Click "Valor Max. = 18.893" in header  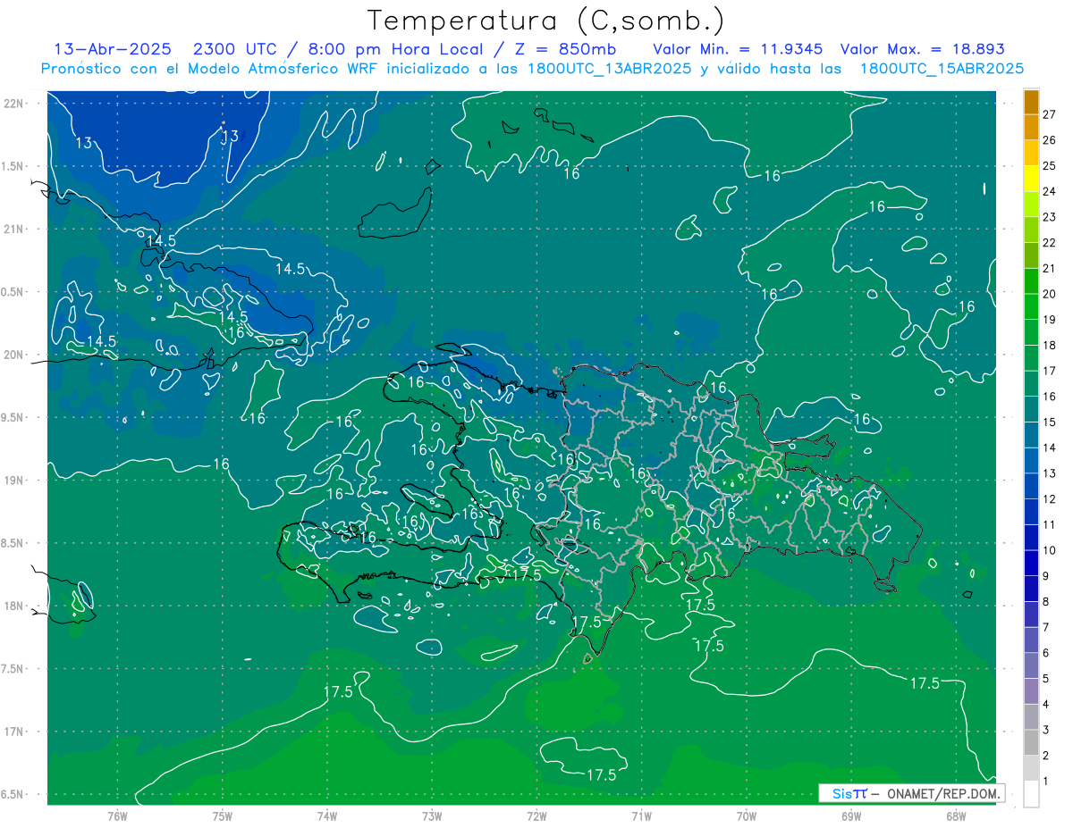pos(923,49)
